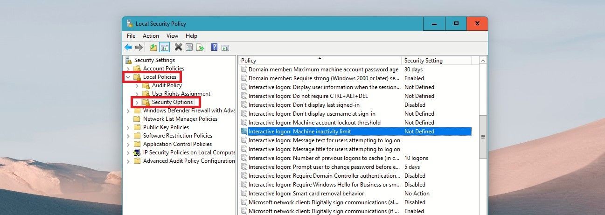Select Software Restriction Policies in the tree
This screenshot has height=215, width=605.
[x=178, y=136]
